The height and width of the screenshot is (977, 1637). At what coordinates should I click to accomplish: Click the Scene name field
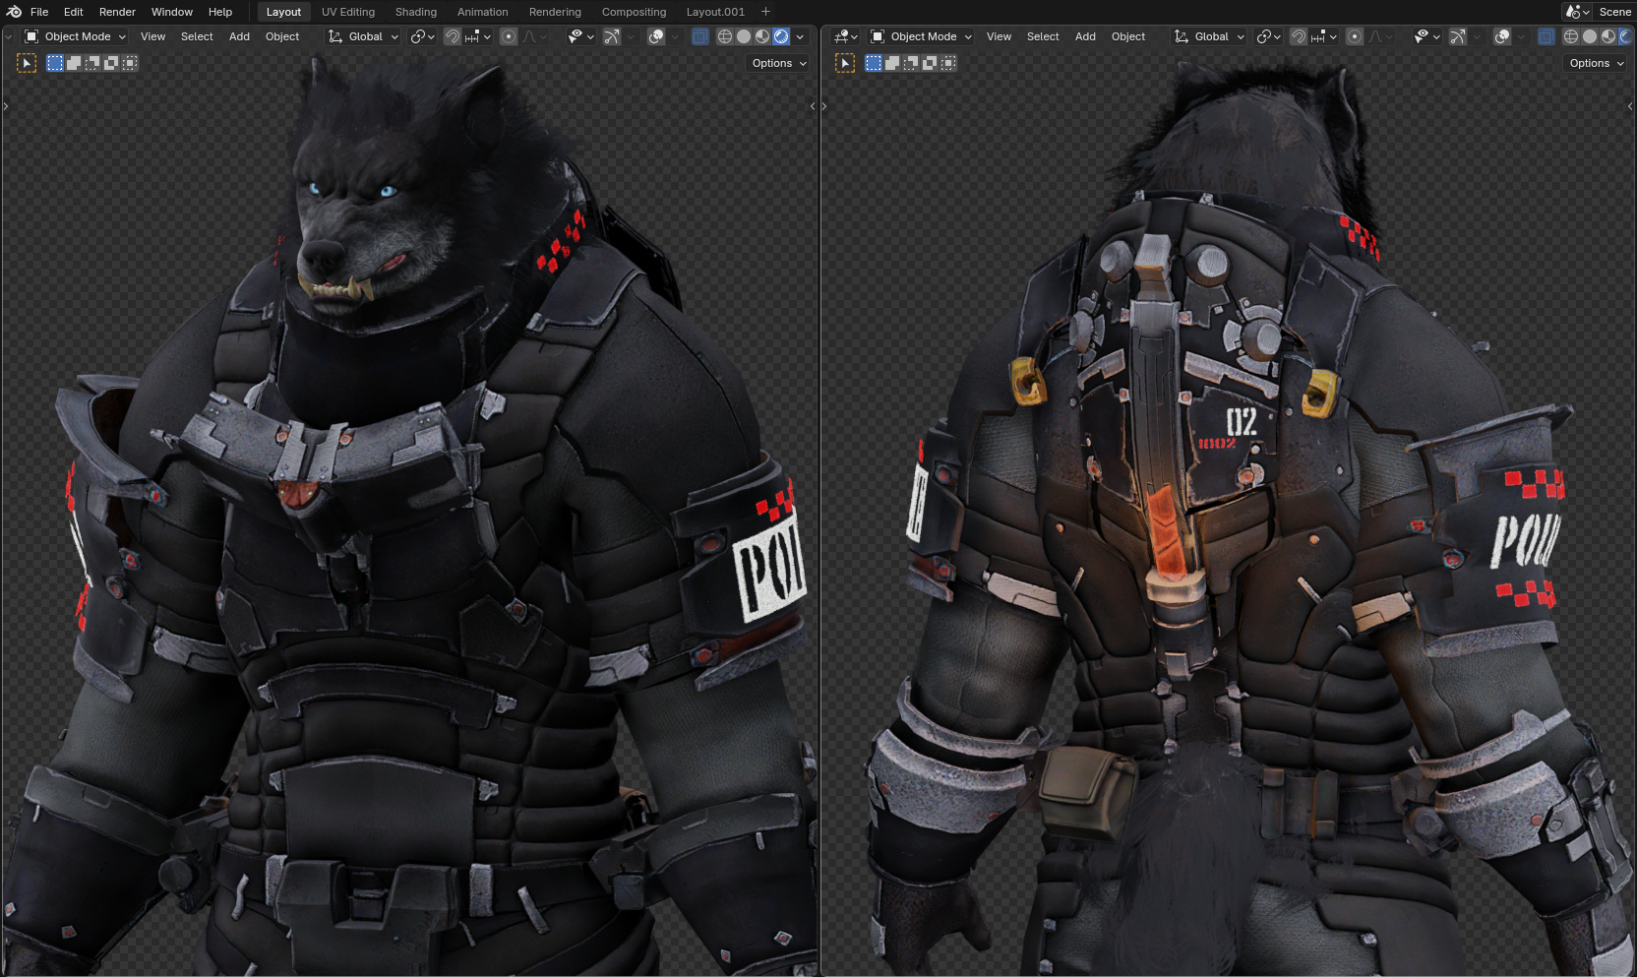tap(1614, 12)
